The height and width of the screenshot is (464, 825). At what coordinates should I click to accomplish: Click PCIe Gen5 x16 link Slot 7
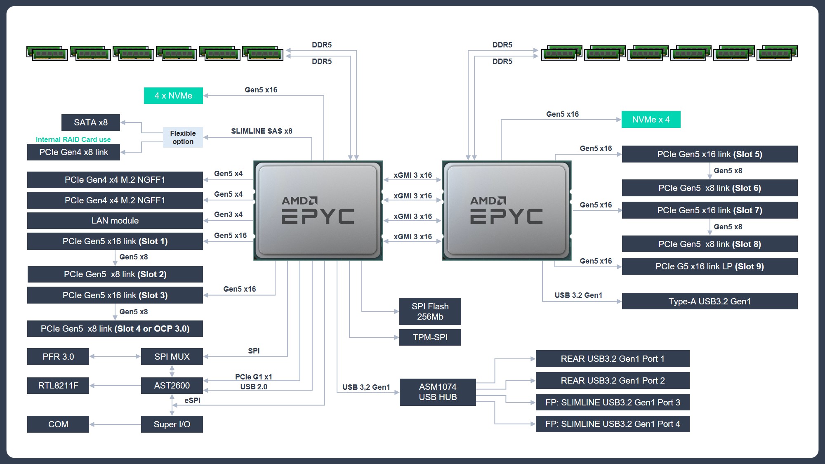(x=710, y=210)
